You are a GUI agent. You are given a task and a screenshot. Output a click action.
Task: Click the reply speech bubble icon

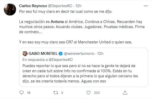click(21, 93)
